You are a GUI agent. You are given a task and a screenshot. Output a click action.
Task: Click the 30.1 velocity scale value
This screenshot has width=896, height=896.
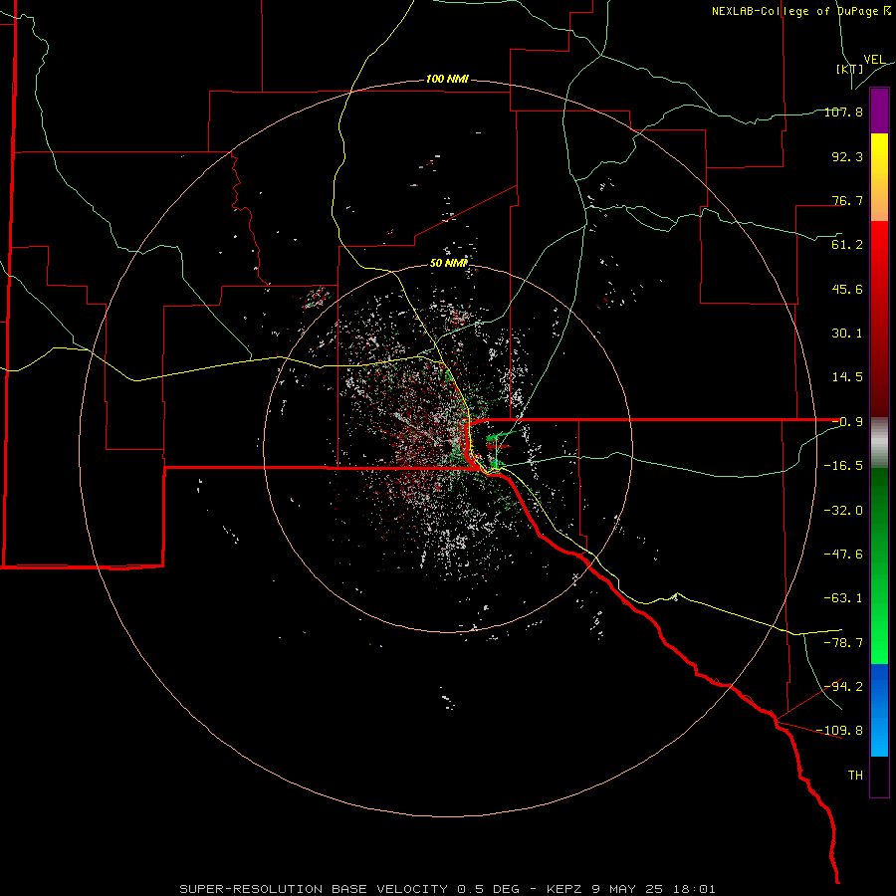pyautogui.click(x=847, y=334)
